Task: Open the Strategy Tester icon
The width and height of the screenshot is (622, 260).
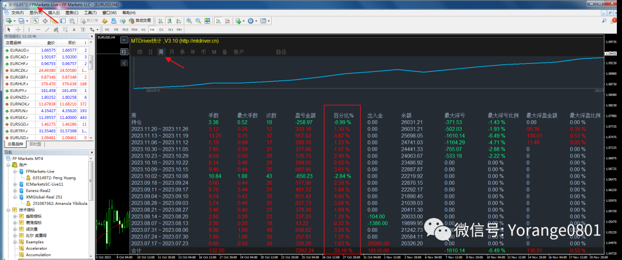Action: click(72, 21)
